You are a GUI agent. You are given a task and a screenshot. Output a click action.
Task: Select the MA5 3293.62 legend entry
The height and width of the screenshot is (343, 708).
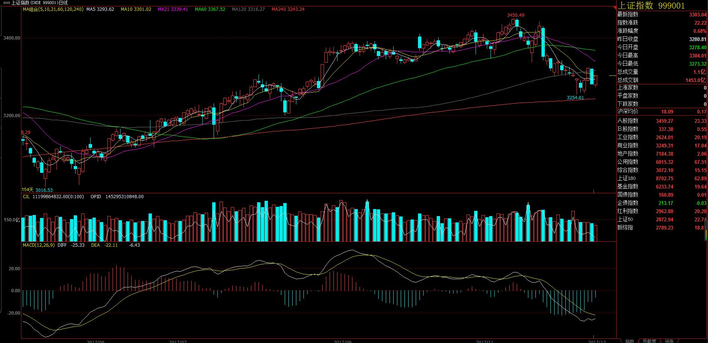[100, 9]
